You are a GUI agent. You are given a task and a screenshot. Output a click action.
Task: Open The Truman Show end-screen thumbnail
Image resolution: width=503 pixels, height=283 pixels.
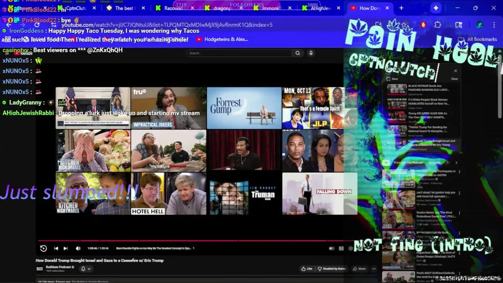coord(244,194)
